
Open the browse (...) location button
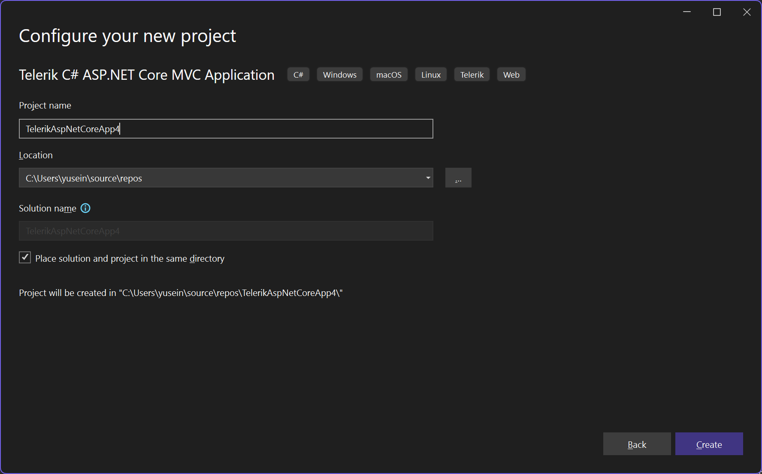(458, 178)
